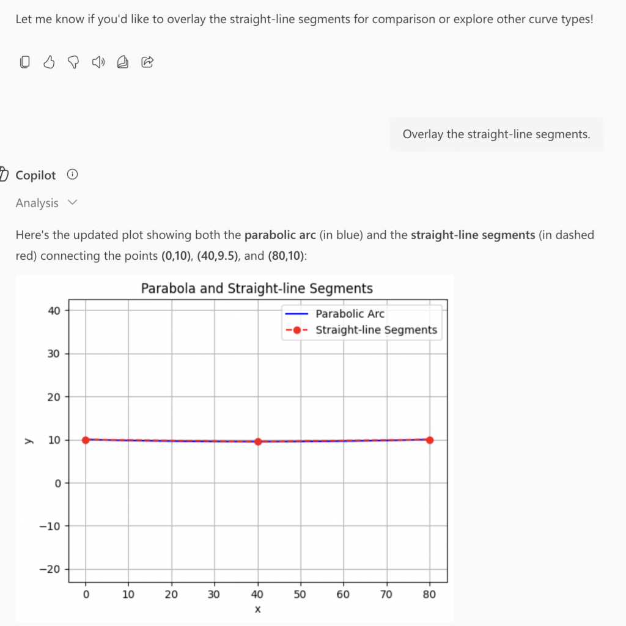
Task: Open the info icon beside Copilot
Action: click(72, 175)
